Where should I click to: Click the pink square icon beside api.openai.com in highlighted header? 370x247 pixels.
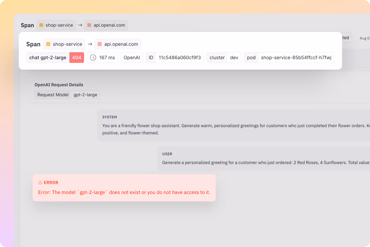pyautogui.click(x=100, y=44)
